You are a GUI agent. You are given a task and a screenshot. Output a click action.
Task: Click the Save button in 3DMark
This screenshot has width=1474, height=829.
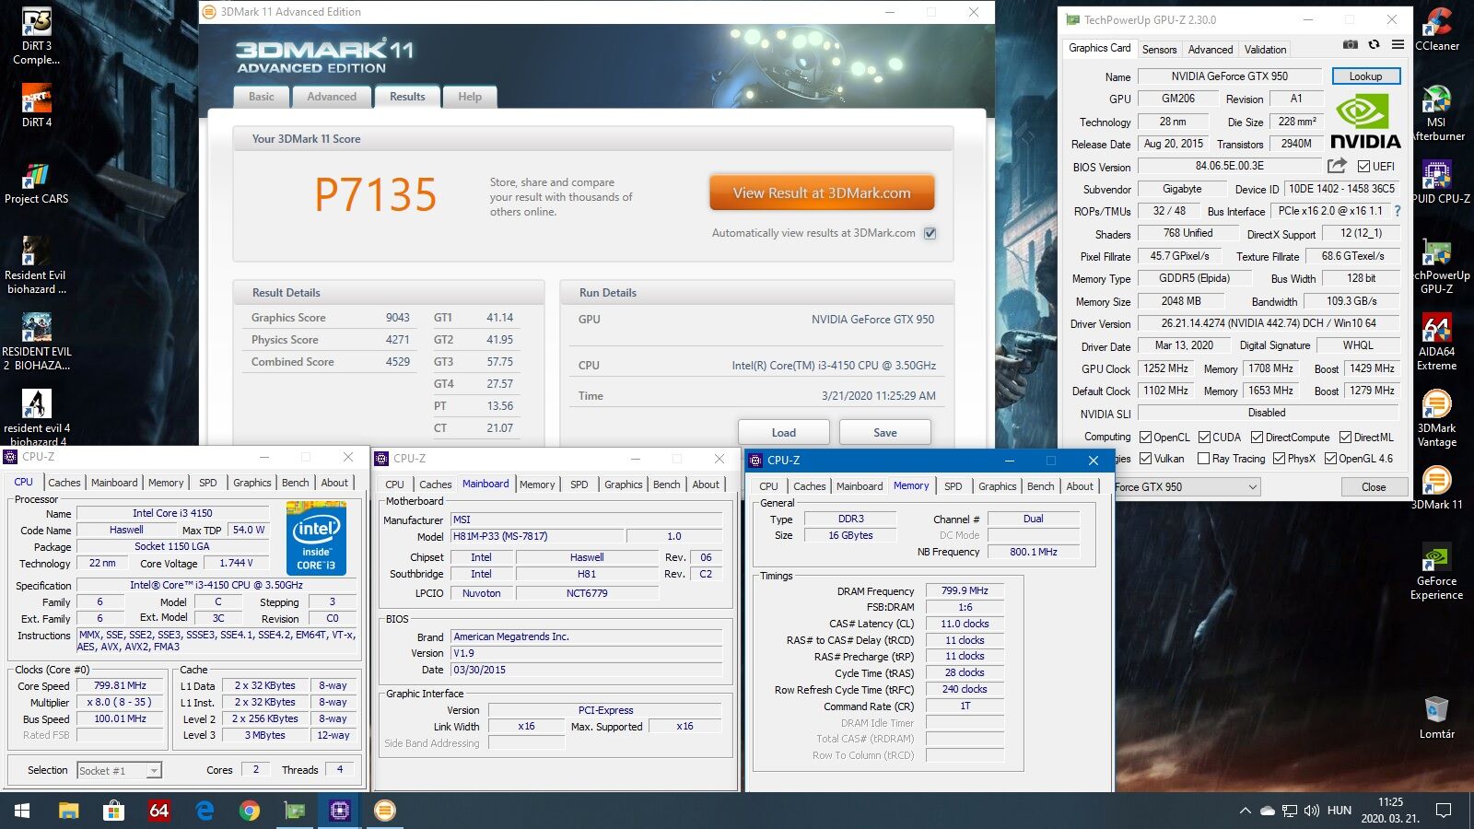pos(885,432)
